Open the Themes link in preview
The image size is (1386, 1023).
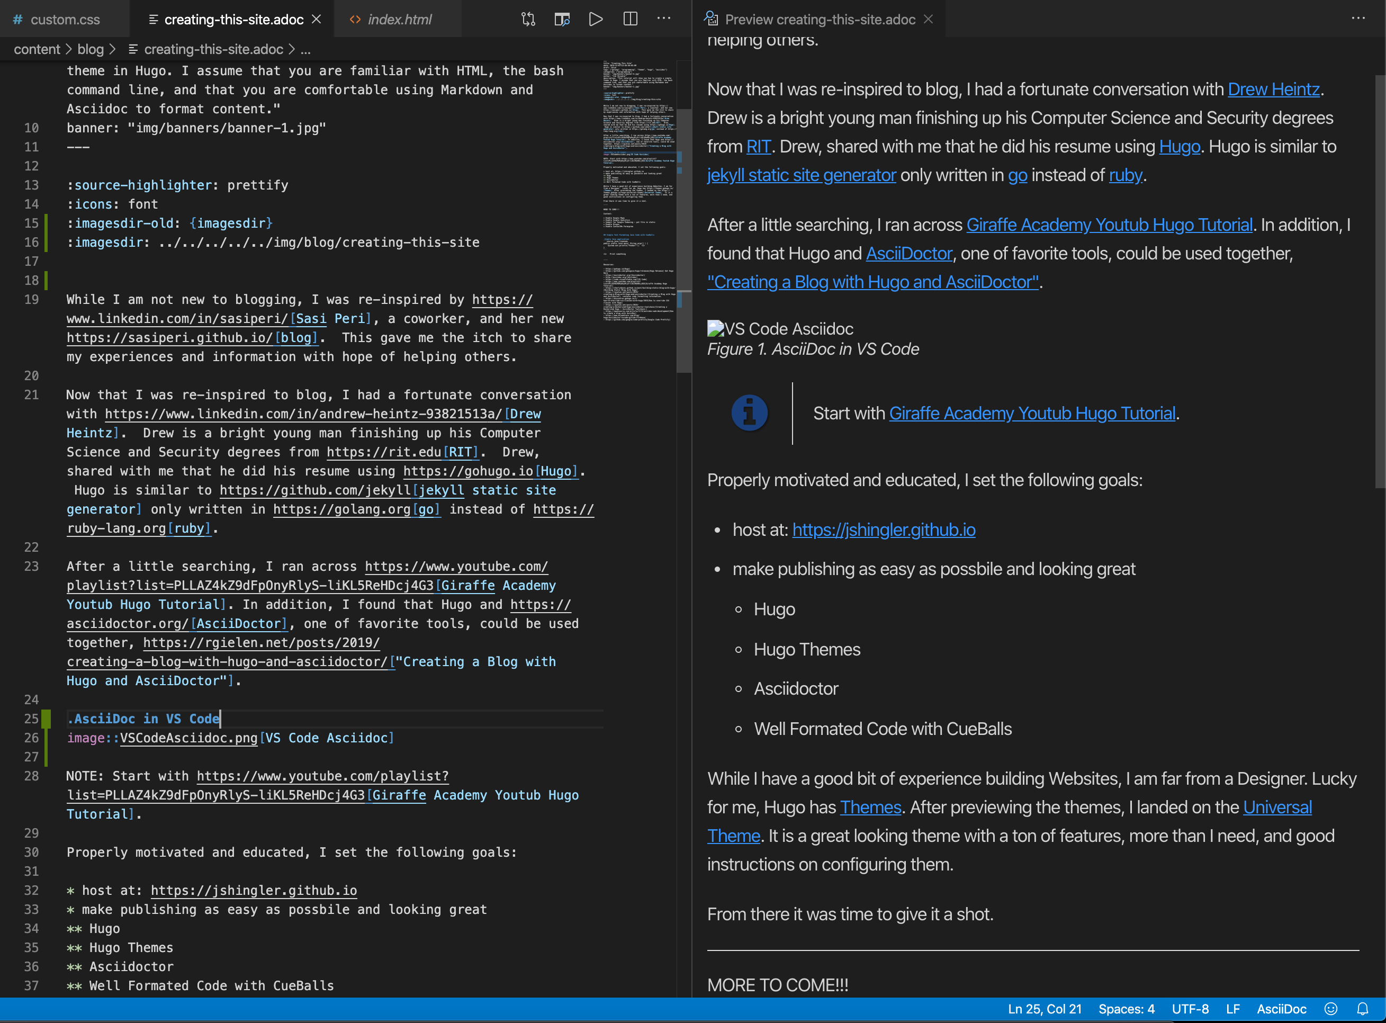coord(870,807)
